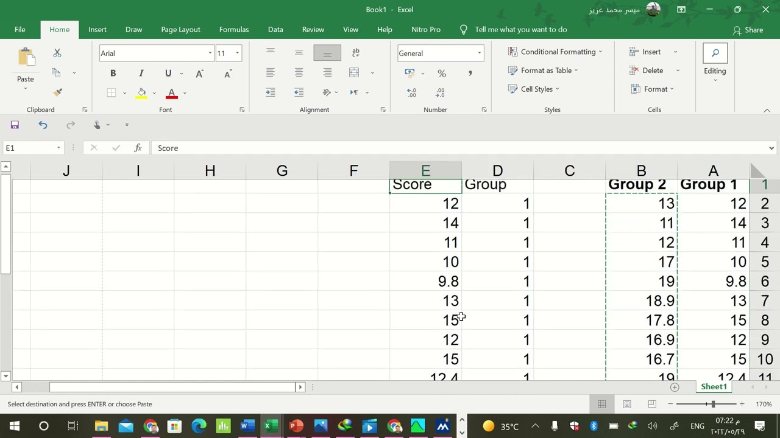Click the Save icon in quick access toolbar
Screen dimensions: 780x438
15,125
